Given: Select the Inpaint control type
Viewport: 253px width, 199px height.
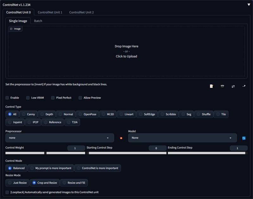Looking at the screenshot, I should [x=15, y=122].
